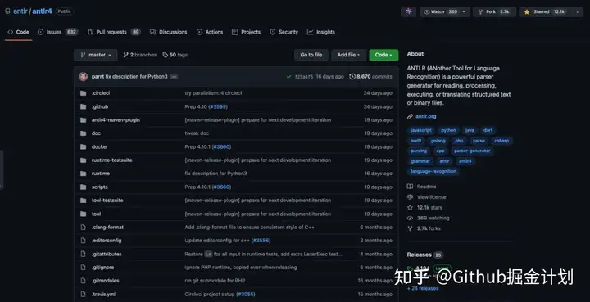Switch to the Issues tab

click(x=57, y=32)
